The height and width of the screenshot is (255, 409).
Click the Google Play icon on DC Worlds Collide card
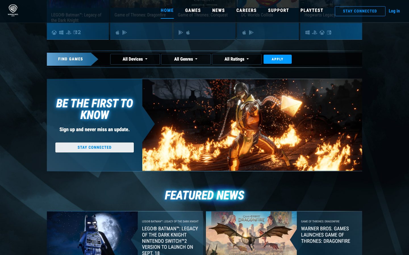(251, 33)
